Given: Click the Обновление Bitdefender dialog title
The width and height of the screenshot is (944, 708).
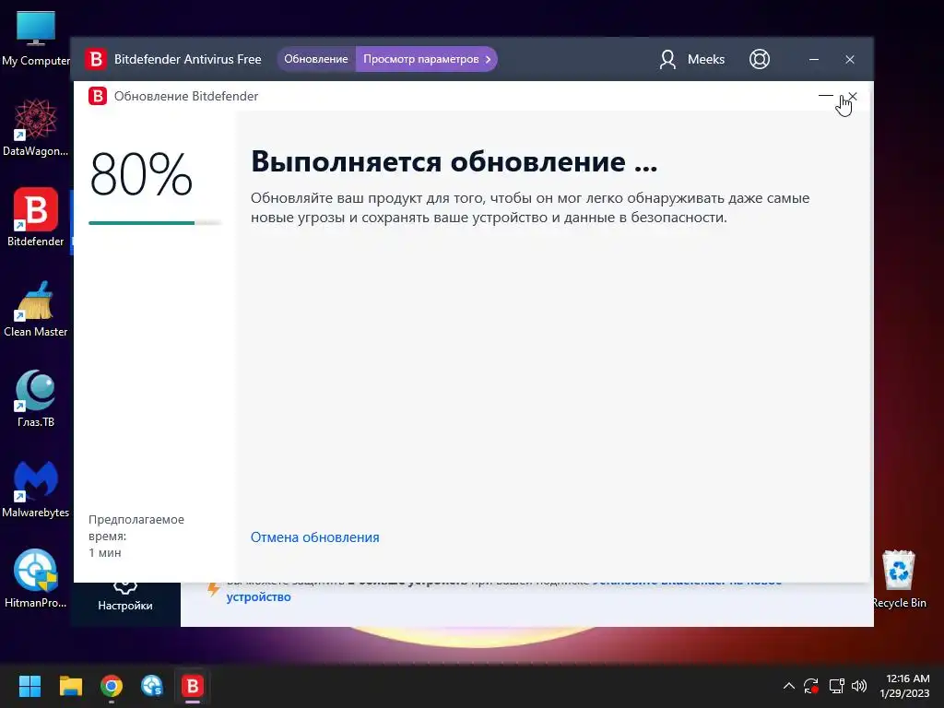Looking at the screenshot, I should coord(186,96).
